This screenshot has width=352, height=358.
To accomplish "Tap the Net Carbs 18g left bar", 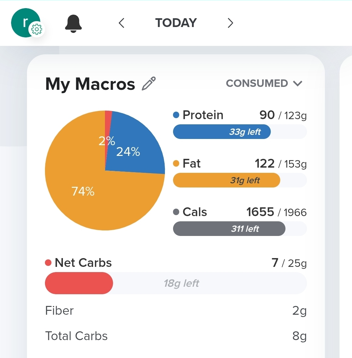I will click(176, 283).
